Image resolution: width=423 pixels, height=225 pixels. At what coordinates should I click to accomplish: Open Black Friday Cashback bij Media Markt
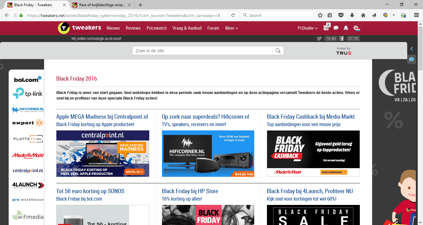(311, 117)
